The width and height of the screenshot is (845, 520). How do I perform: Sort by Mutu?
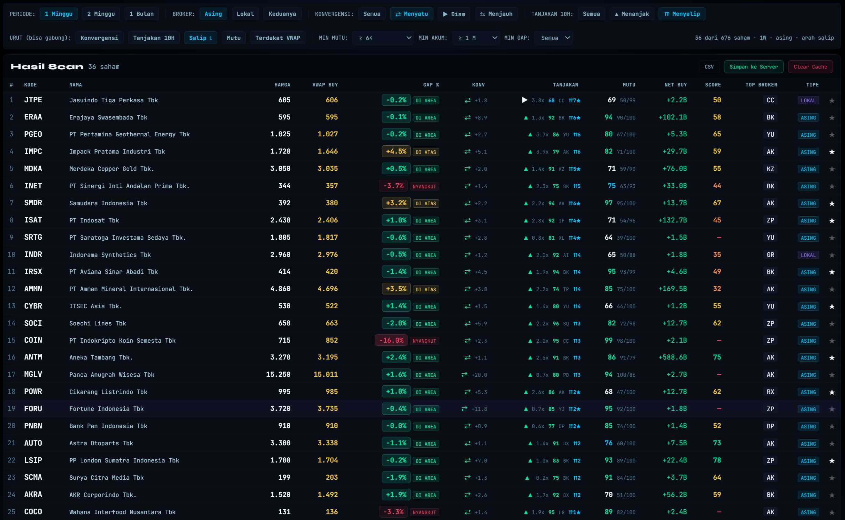click(234, 38)
